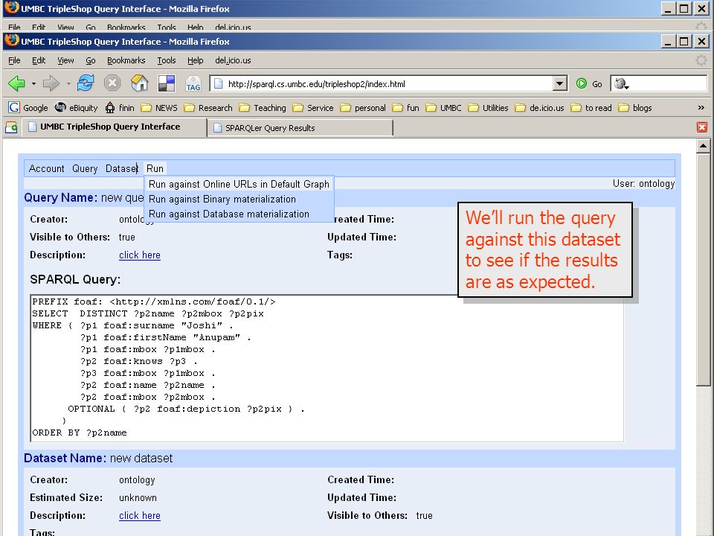Open the to read bookmarks folder
Screen dimensions: 714x536
coord(591,107)
